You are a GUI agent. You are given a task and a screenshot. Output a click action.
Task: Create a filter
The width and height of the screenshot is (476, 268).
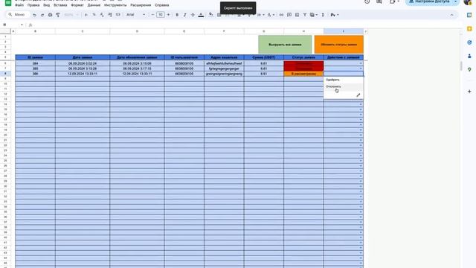(305, 15)
